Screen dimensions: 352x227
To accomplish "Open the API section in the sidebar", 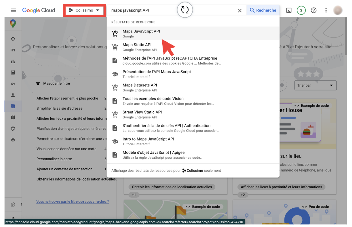I will tap(13, 50).
